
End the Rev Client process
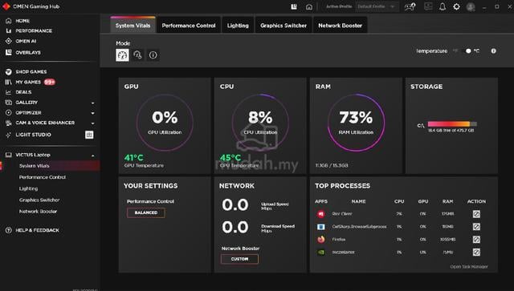(x=476, y=214)
